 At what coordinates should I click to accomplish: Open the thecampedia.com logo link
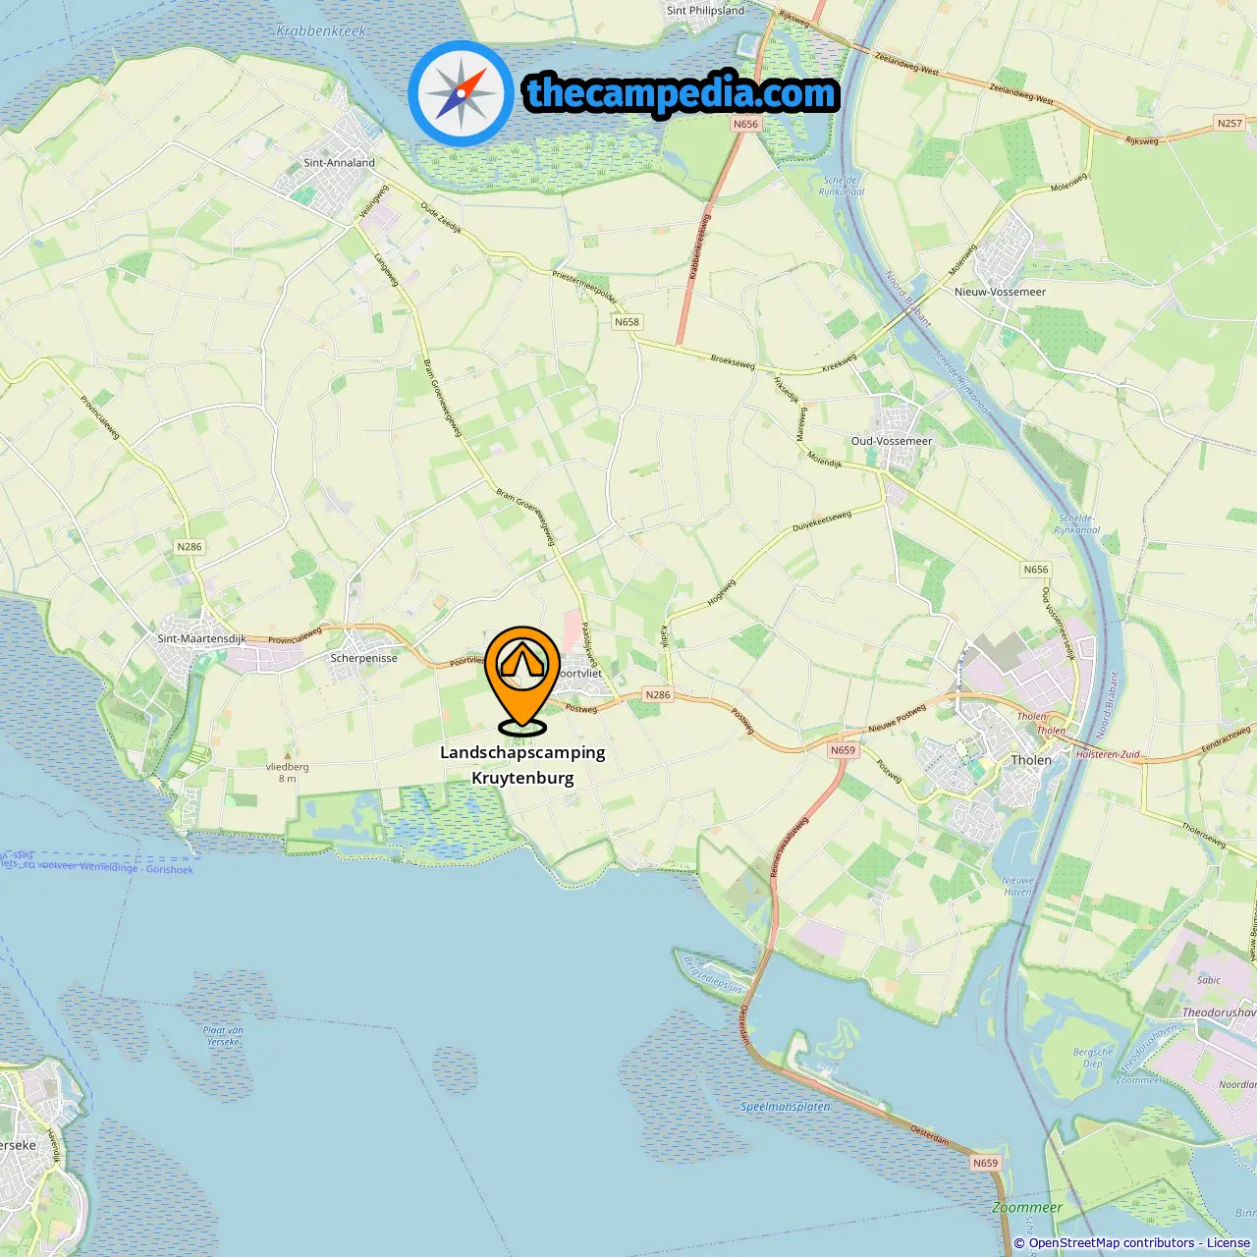coord(683,93)
